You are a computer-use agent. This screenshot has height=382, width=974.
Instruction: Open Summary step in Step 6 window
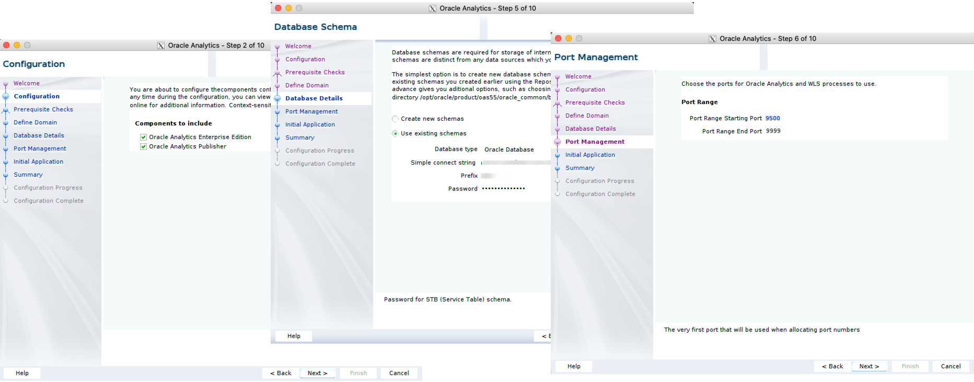tap(580, 168)
